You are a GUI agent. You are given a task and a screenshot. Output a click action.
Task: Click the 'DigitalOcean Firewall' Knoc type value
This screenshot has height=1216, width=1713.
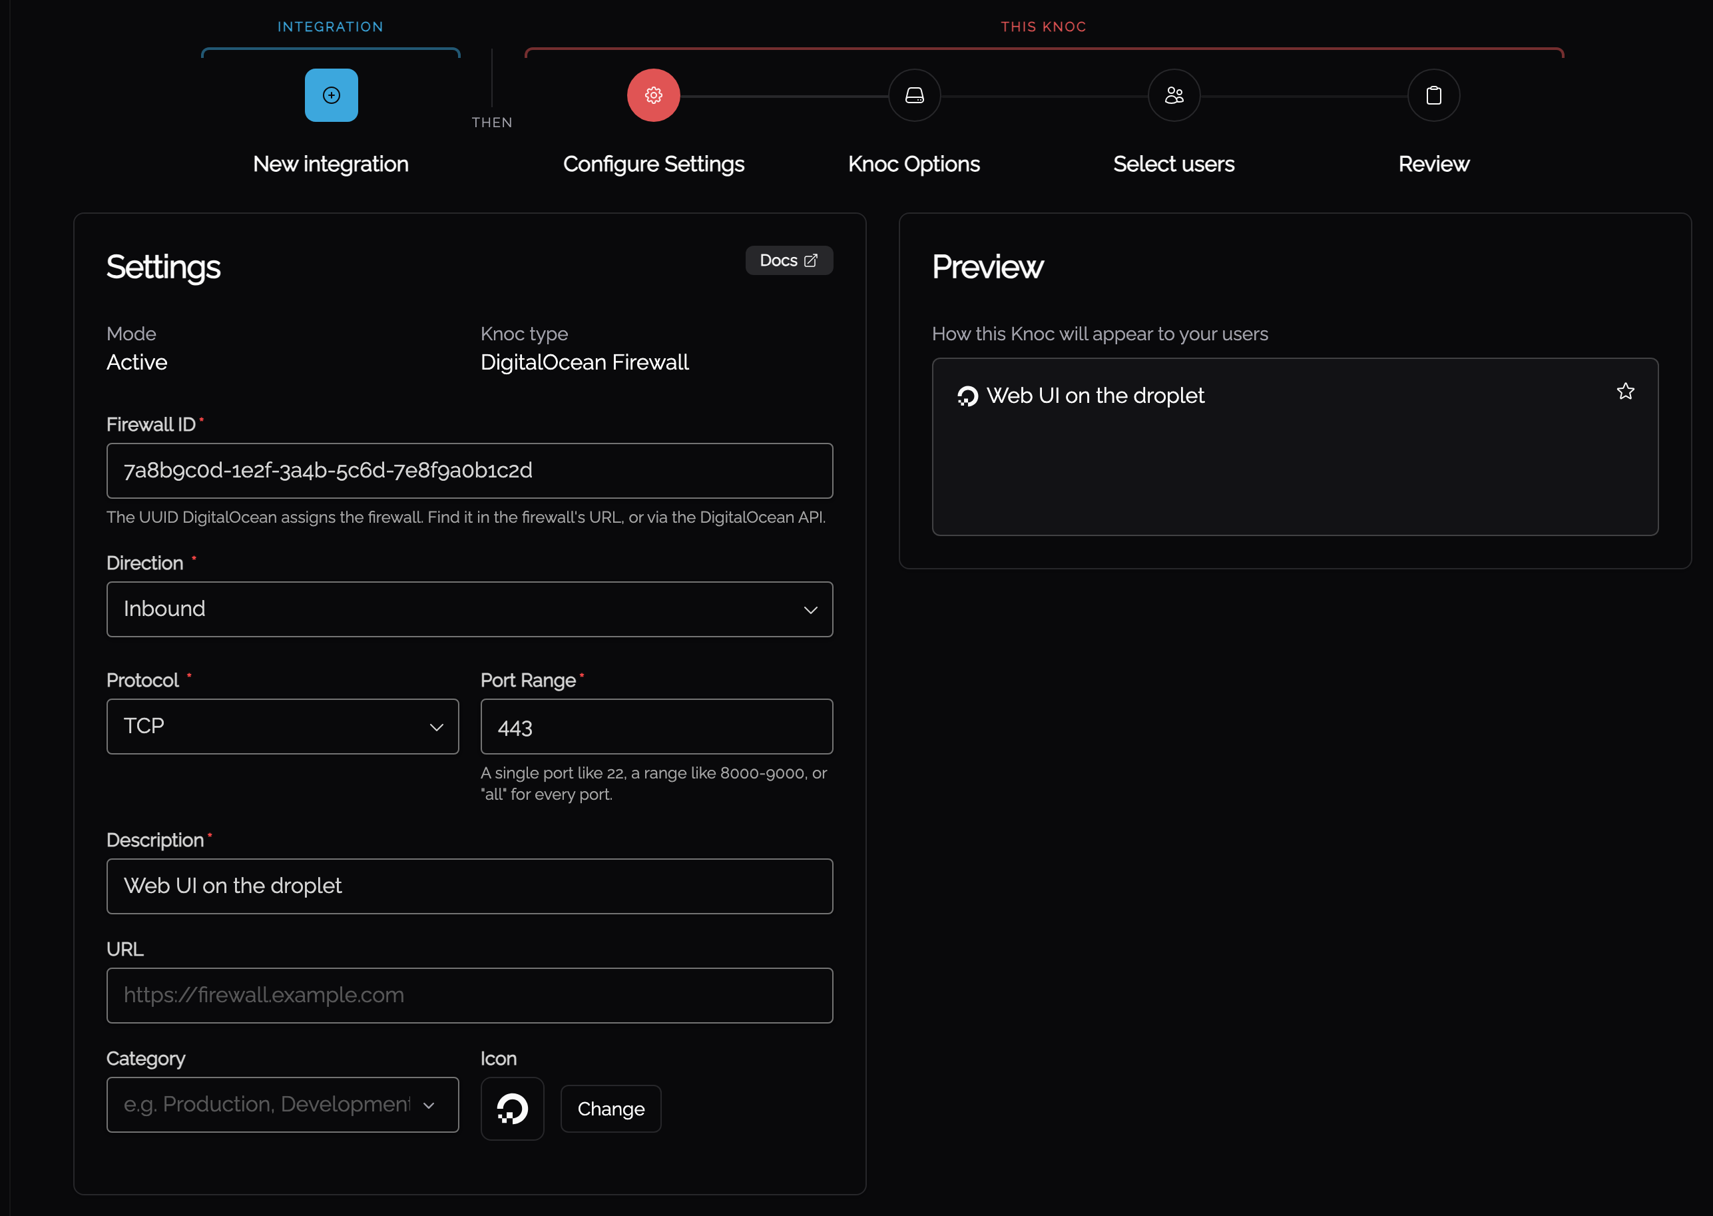pos(585,362)
